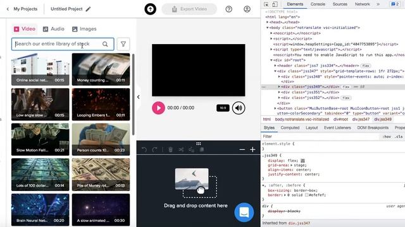Open user account profile icon
Image resolution: width=405 pixels, height=227 pixels.
tap(247, 9)
